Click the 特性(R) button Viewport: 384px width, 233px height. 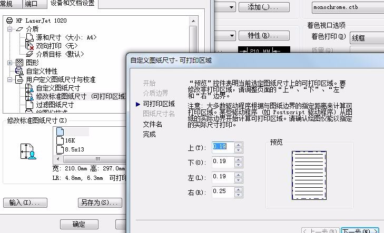click(x=264, y=35)
